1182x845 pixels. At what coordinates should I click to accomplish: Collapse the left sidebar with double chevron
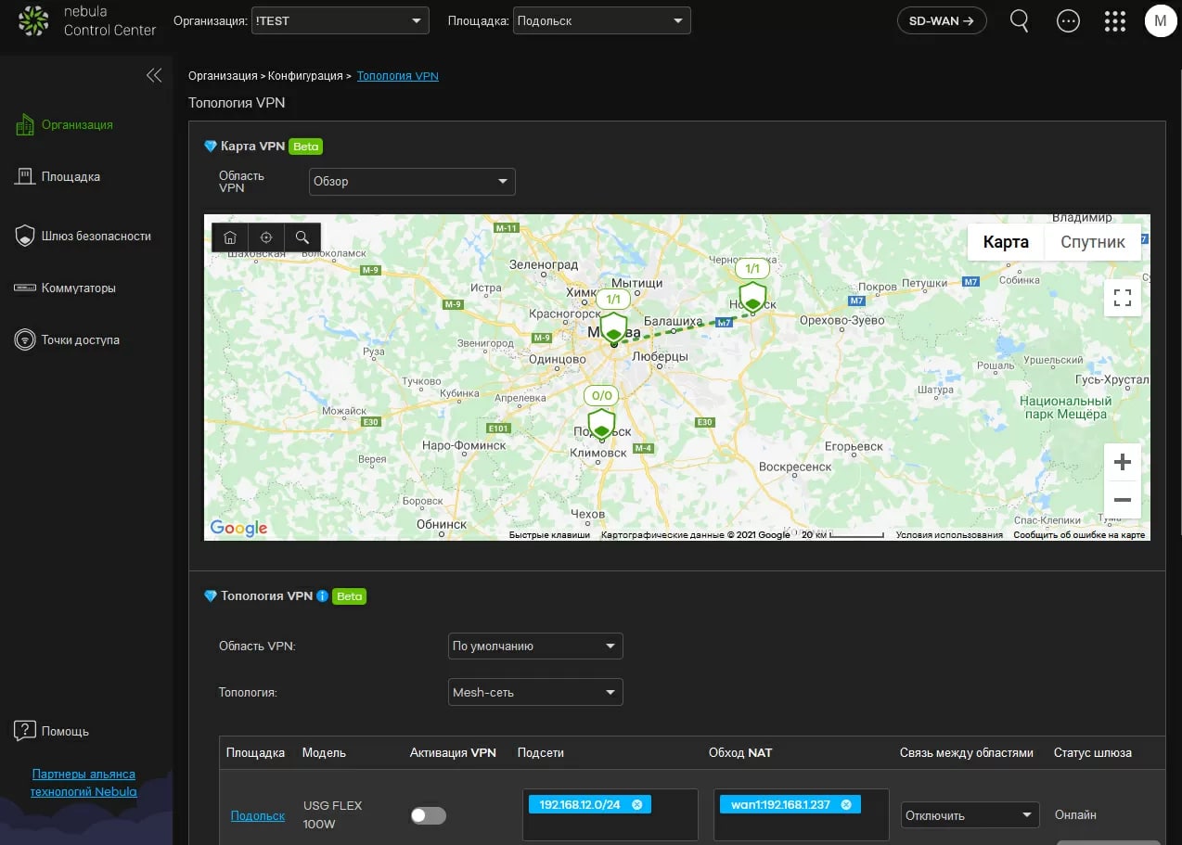coord(154,75)
